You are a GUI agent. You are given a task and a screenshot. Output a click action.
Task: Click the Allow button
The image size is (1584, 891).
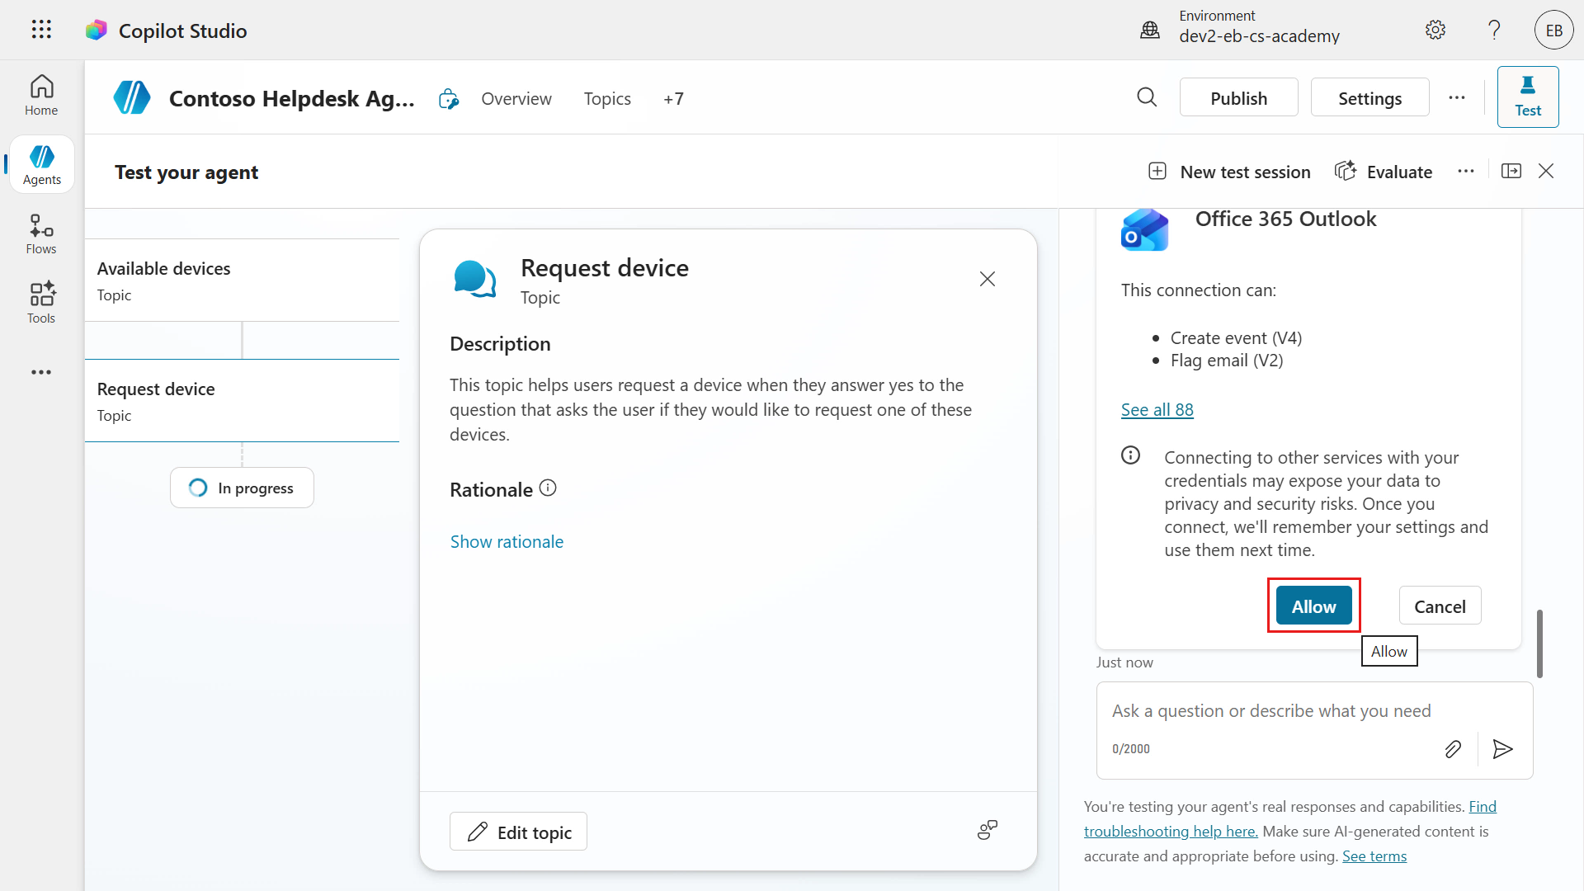(1313, 606)
